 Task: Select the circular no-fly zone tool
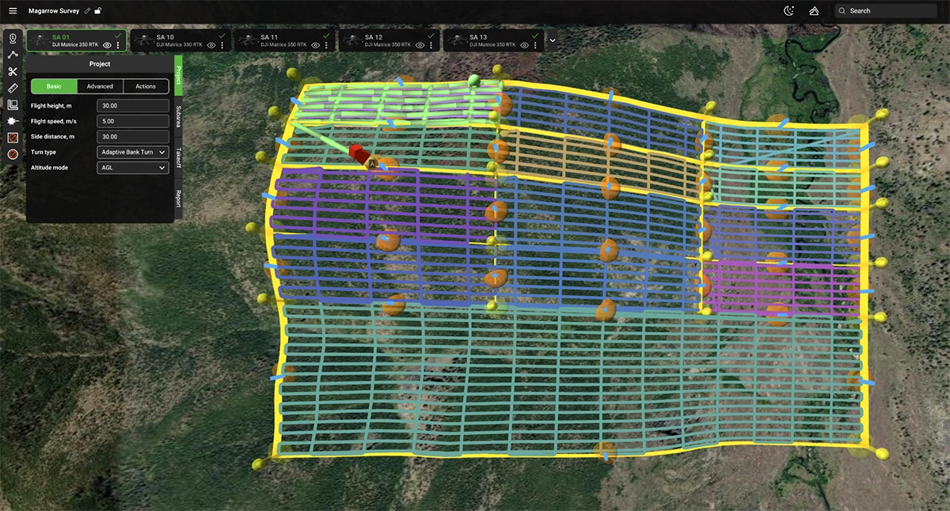tap(13, 154)
